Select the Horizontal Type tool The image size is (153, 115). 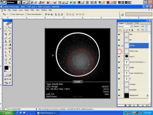[9, 52]
